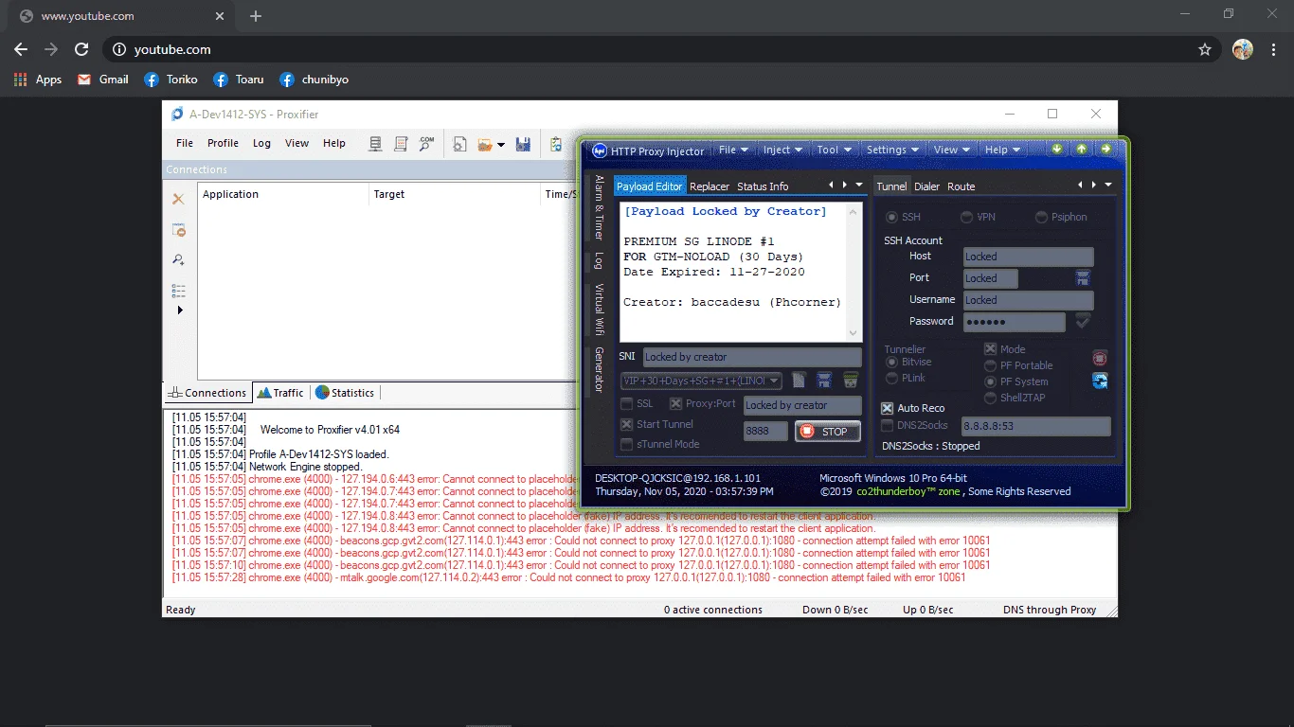Screen dimensions: 1294x727
Task: Toggle the Start Tunnel checkbox
Action: (626, 425)
